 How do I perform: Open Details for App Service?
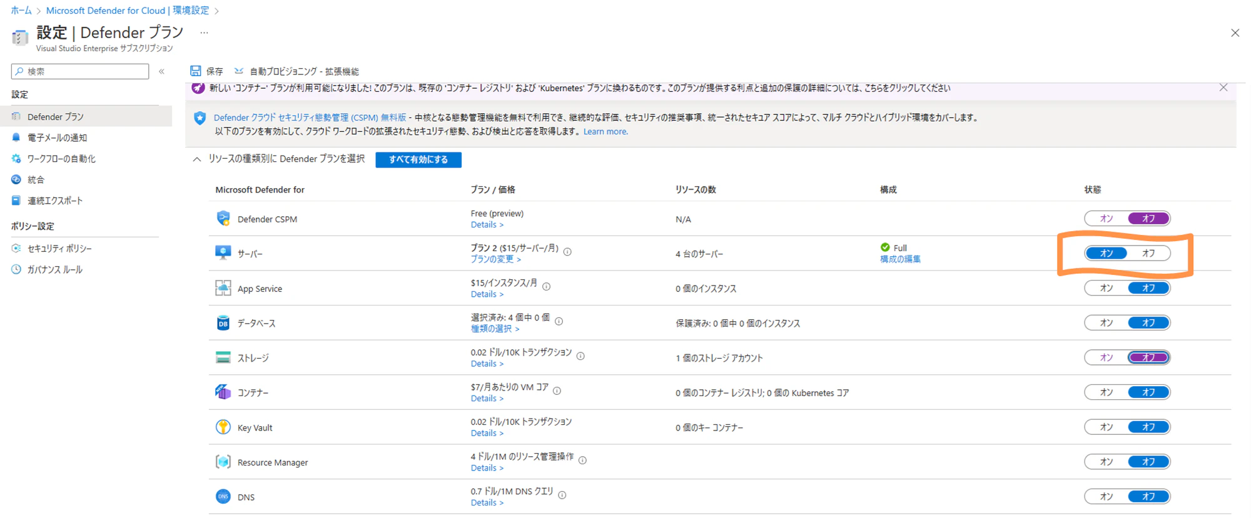click(x=487, y=294)
